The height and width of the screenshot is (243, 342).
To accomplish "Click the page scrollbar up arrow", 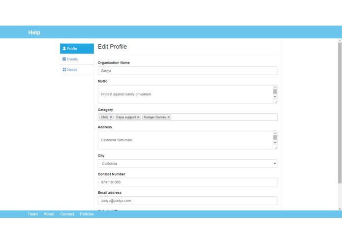I will pos(340,40).
